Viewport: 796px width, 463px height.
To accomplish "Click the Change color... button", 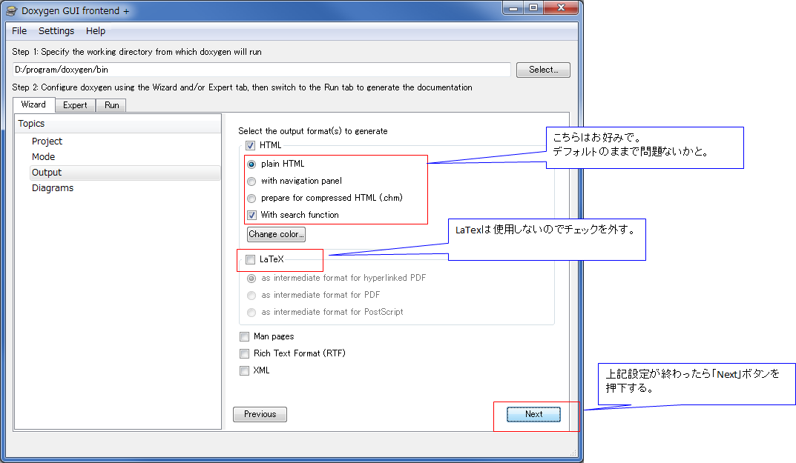I will [x=276, y=234].
